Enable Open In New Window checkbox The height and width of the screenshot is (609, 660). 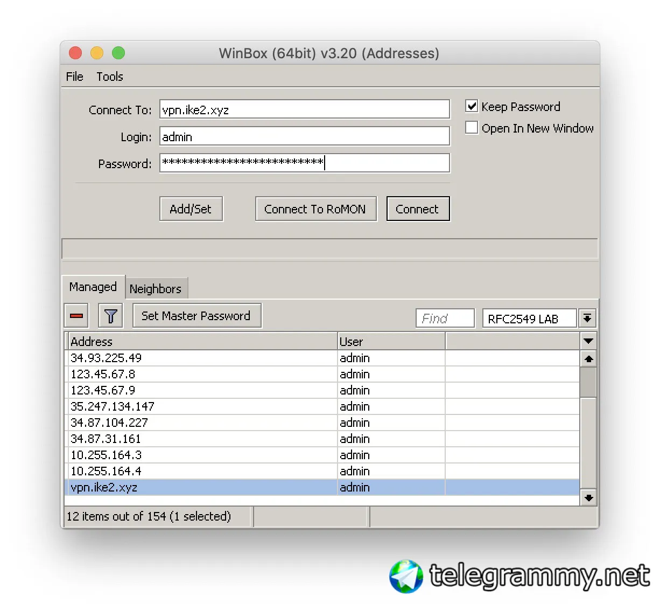[x=472, y=128]
